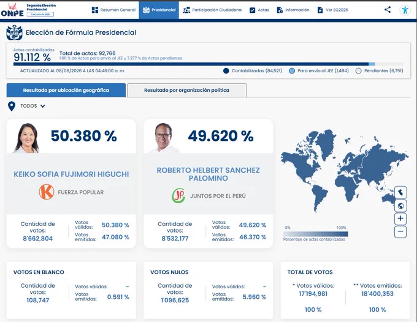The height and width of the screenshot is (322, 417).
Task: Click the 0.591 % value
Action: (x=118, y=297)
